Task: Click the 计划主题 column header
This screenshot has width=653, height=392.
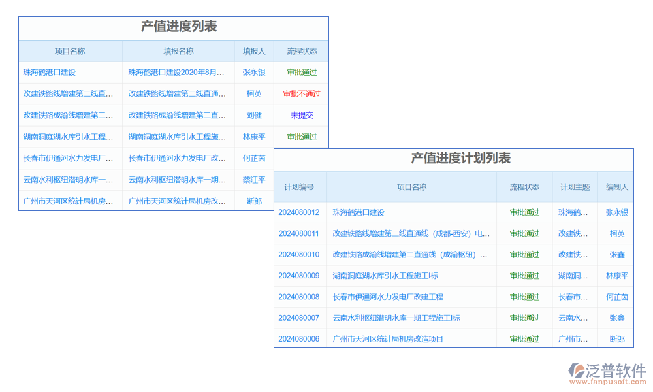Action: 575,187
